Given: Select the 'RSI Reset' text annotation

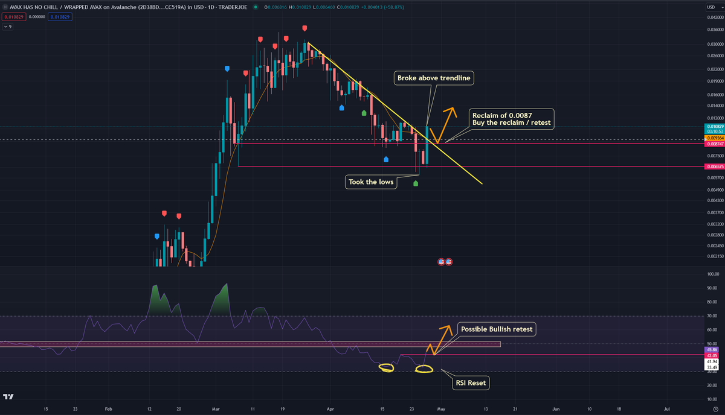Looking at the screenshot, I should click(x=470, y=382).
